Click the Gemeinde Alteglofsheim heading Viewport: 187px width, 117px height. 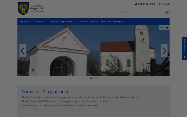click(x=46, y=92)
